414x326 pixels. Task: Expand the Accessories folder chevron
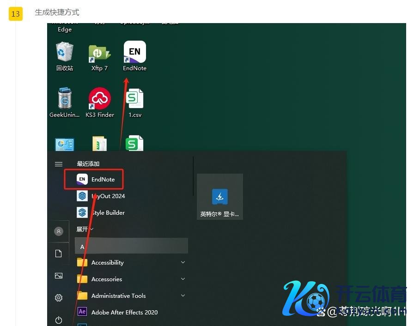183,279
